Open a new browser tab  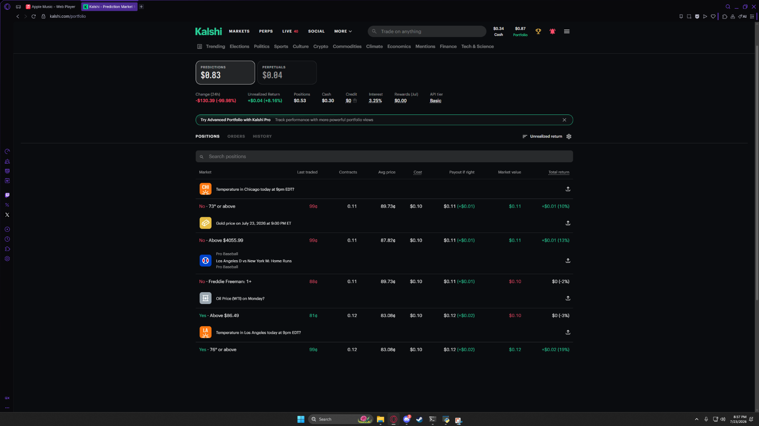point(141,7)
